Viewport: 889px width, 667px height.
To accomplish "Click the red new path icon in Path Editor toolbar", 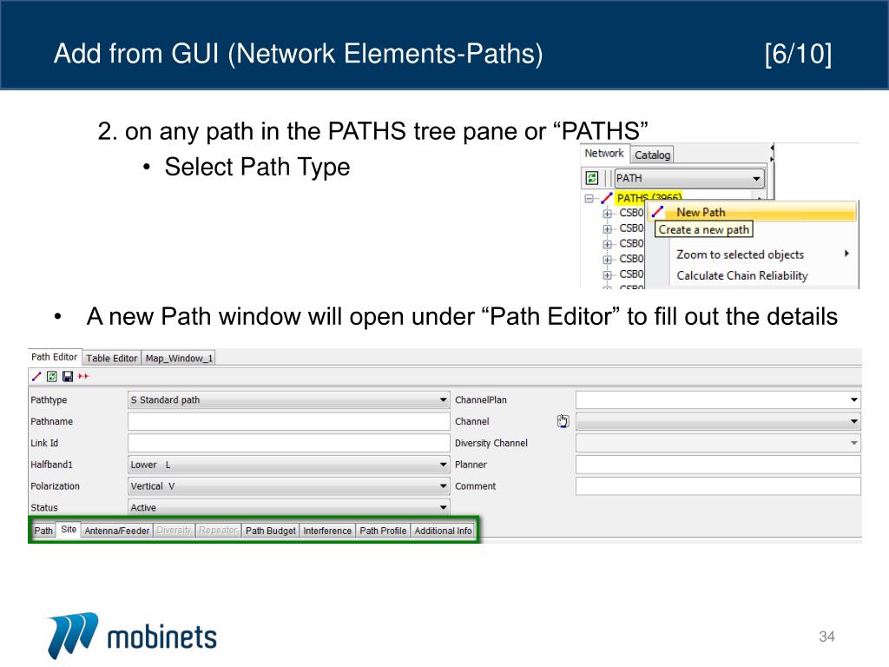I will [36, 377].
